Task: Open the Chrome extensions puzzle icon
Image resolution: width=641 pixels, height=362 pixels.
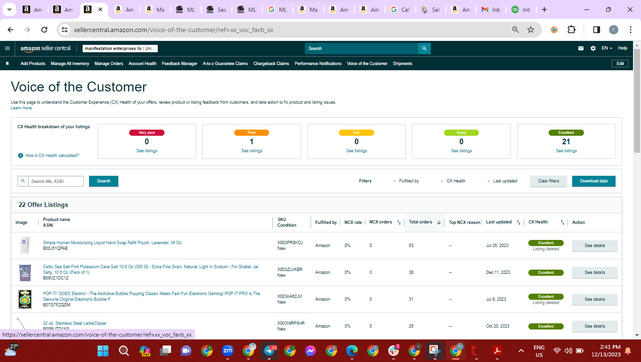Action: click(x=571, y=30)
